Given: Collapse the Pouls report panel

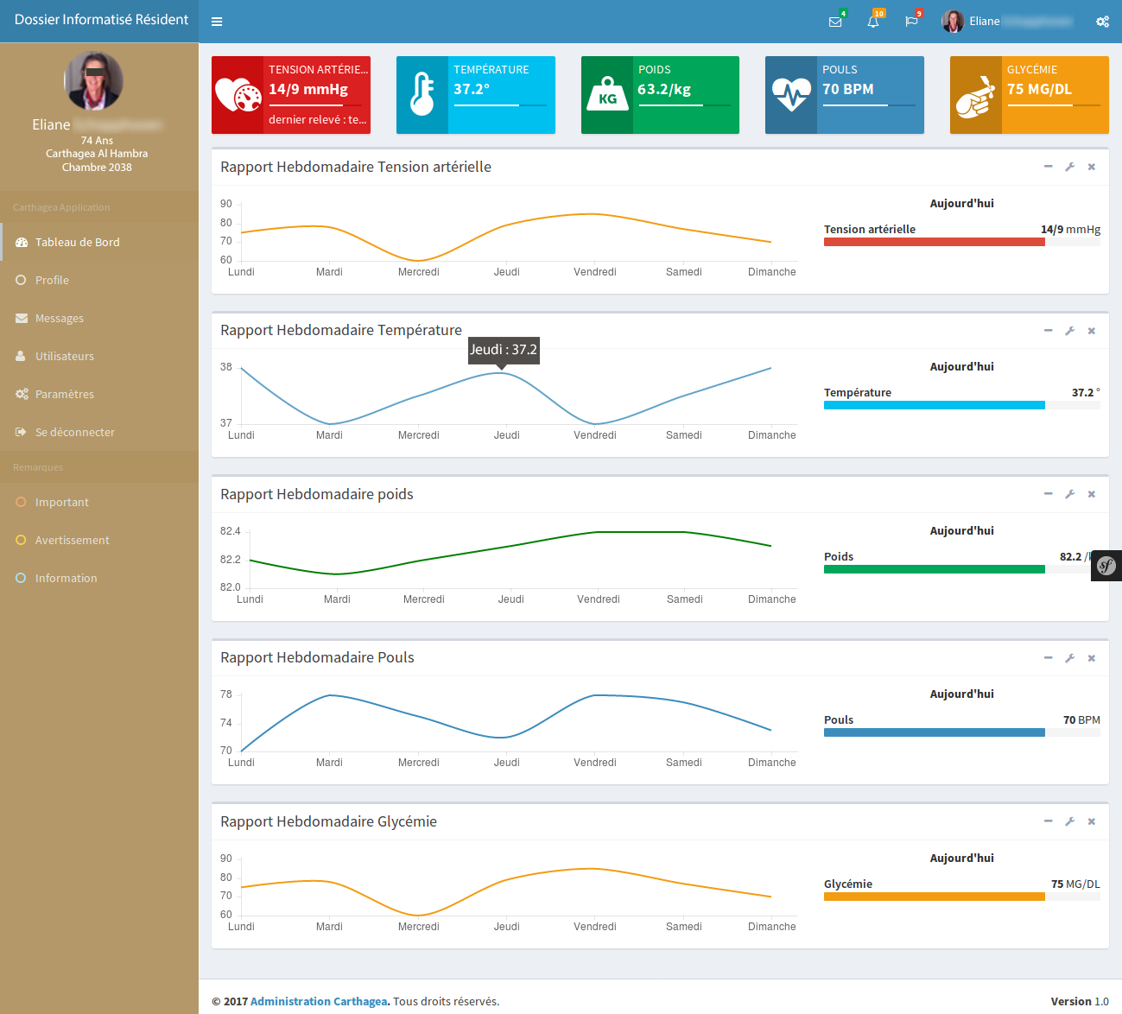Looking at the screenshot, I should (1048, 658).
